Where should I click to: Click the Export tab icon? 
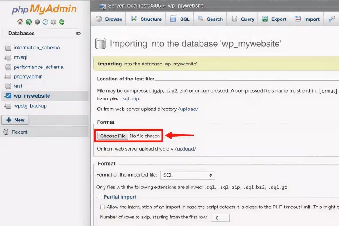[x=265, y=19]
